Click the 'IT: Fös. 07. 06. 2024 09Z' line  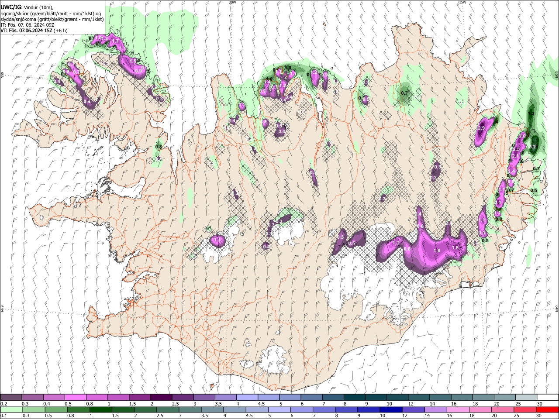pyautogui.click(x=27, y=25)
